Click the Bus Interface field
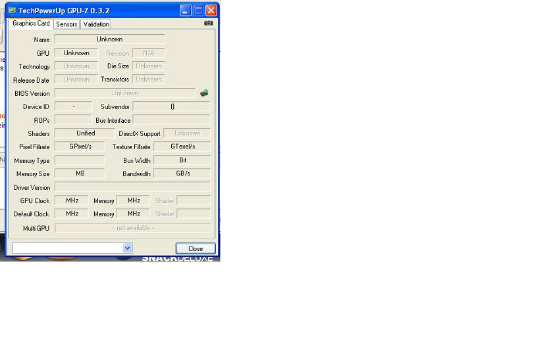Screen dimensions: 553x345 click(171, 120)
